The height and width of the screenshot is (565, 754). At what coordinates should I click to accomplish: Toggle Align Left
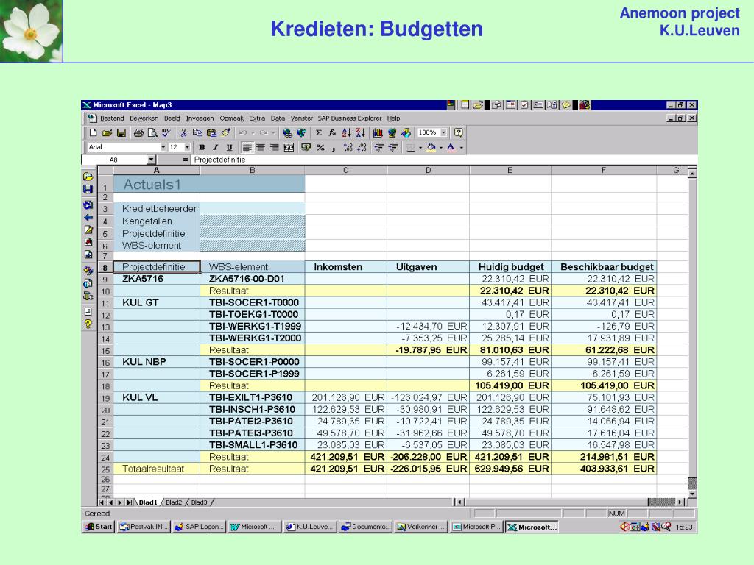(x=247, y=147)
